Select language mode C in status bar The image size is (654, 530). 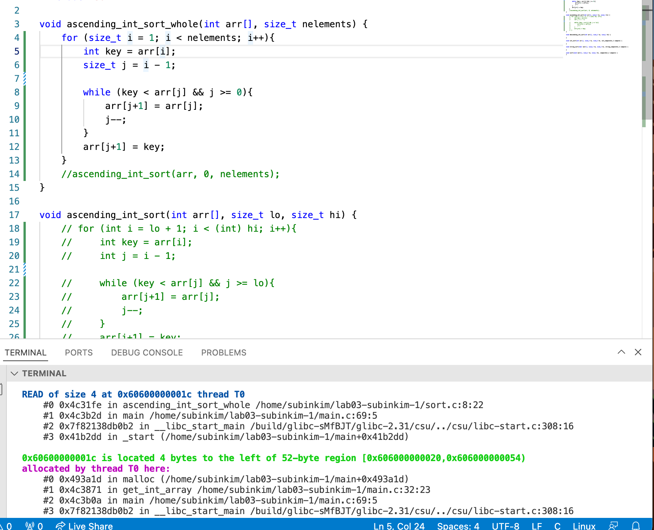coord(557,526)
